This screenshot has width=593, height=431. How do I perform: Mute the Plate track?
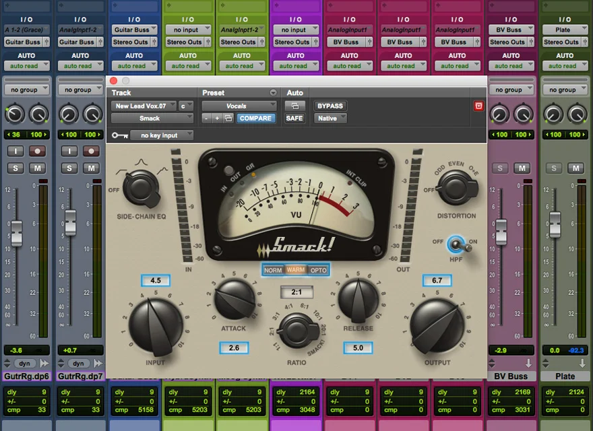[575, 168]
